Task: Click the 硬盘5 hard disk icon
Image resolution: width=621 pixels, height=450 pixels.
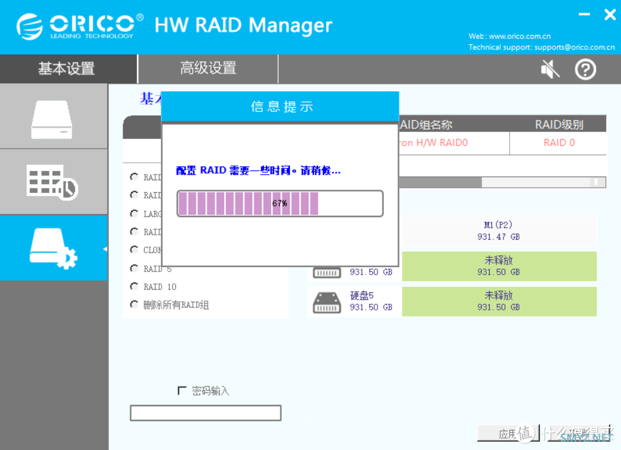Action: 327,303
